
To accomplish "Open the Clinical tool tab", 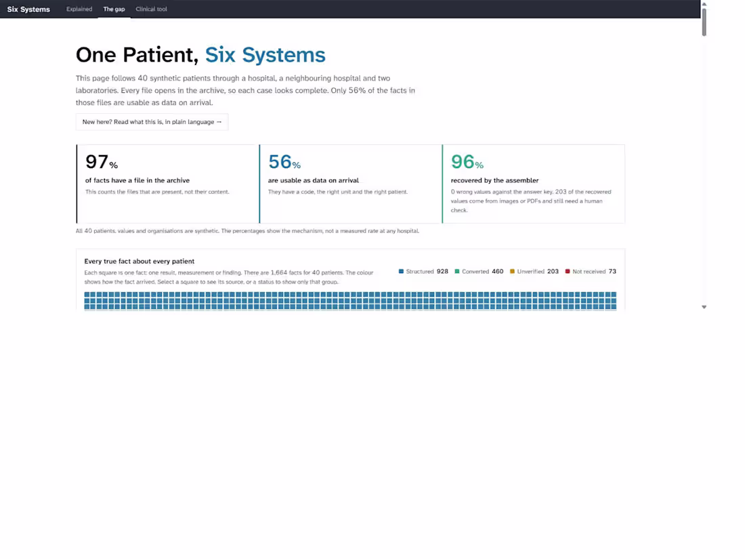I will coord(151,9).
